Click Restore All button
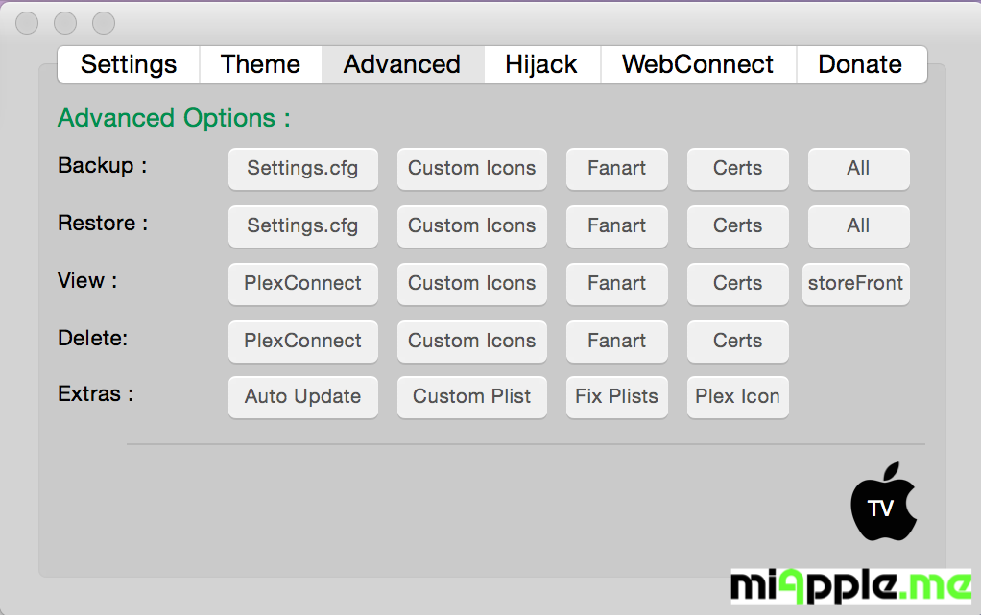 tap(858, 225)
